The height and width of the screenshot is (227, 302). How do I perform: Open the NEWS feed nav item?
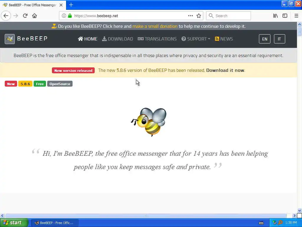tap(224, 39)
